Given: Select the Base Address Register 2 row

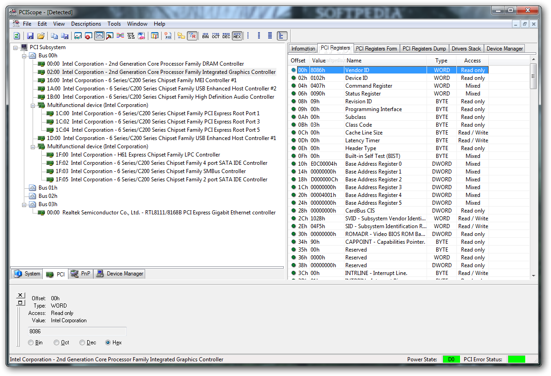Looking at the screenshot, I should [x=389, y=180].
